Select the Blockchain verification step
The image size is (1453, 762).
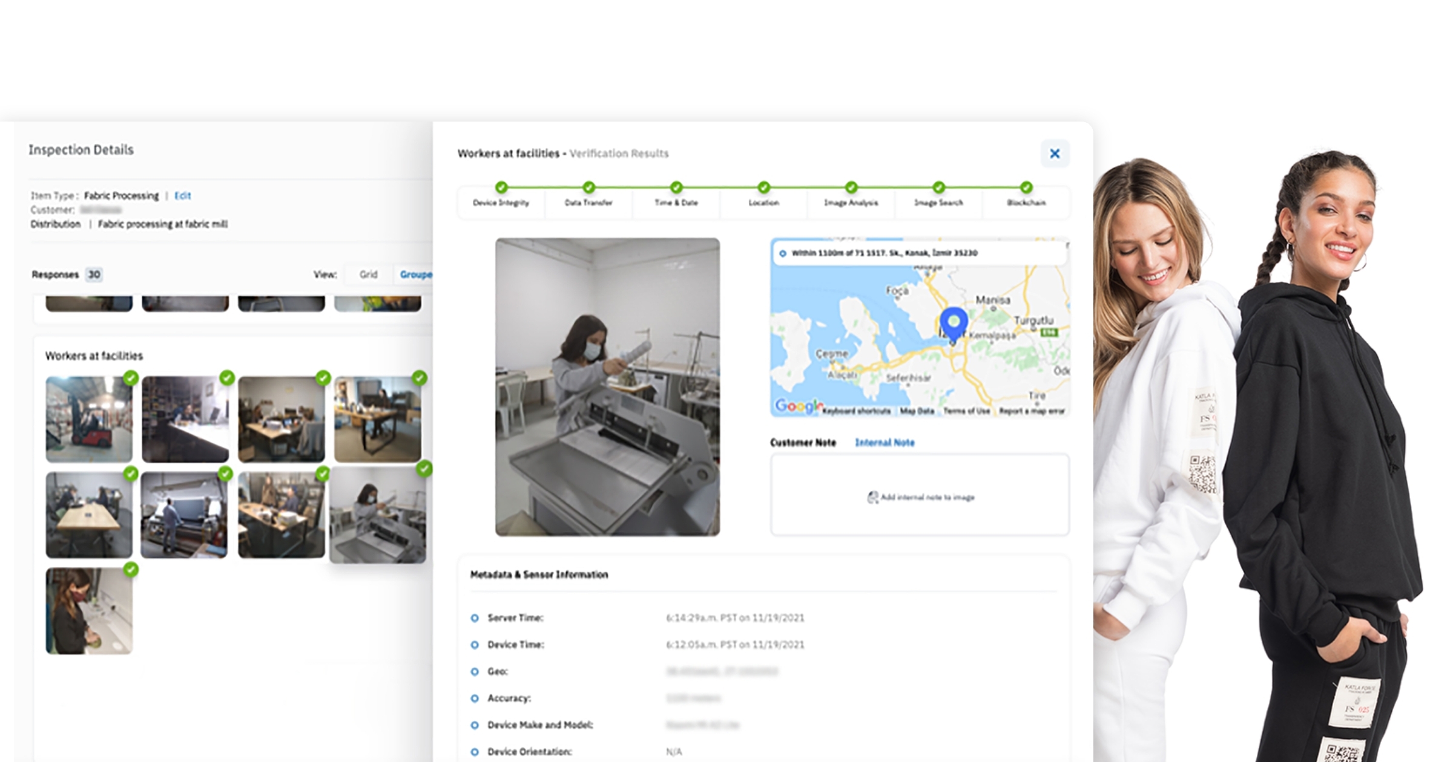click(1026, 203)
